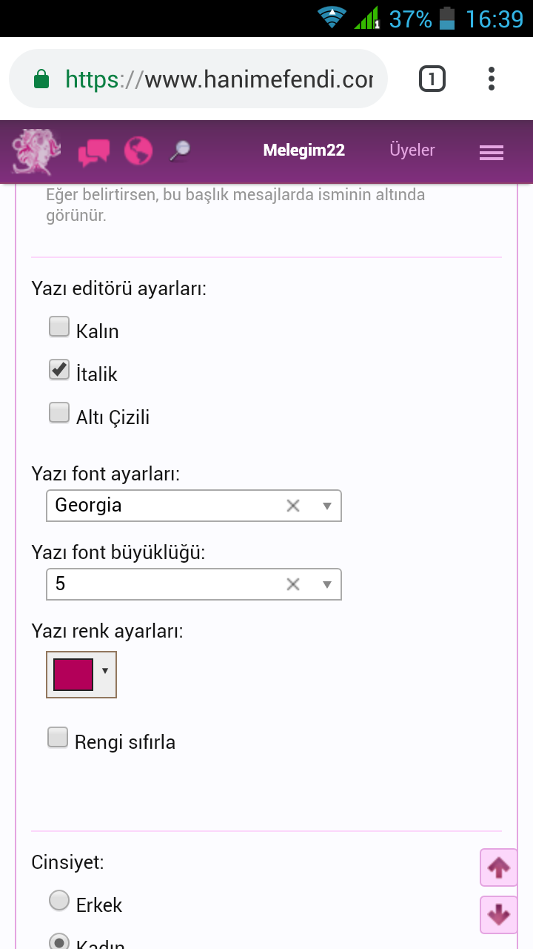
Task: Open the chat messages icon
Action: [x=94, y=152]
